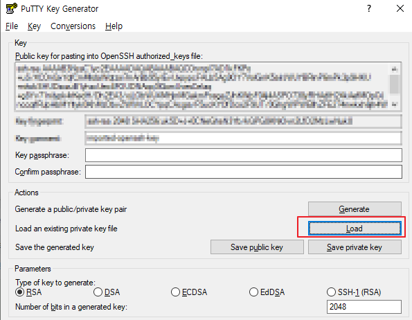
Task: Select the EdDSA key type
Action: [x=267, y=292]
